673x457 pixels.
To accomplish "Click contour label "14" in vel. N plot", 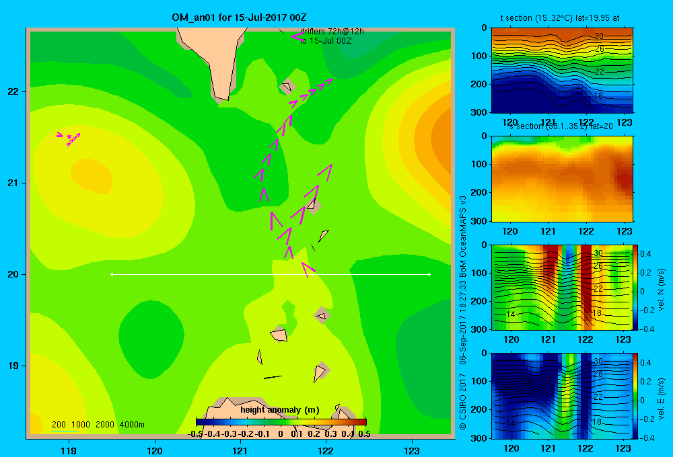I will click(510, 315).
